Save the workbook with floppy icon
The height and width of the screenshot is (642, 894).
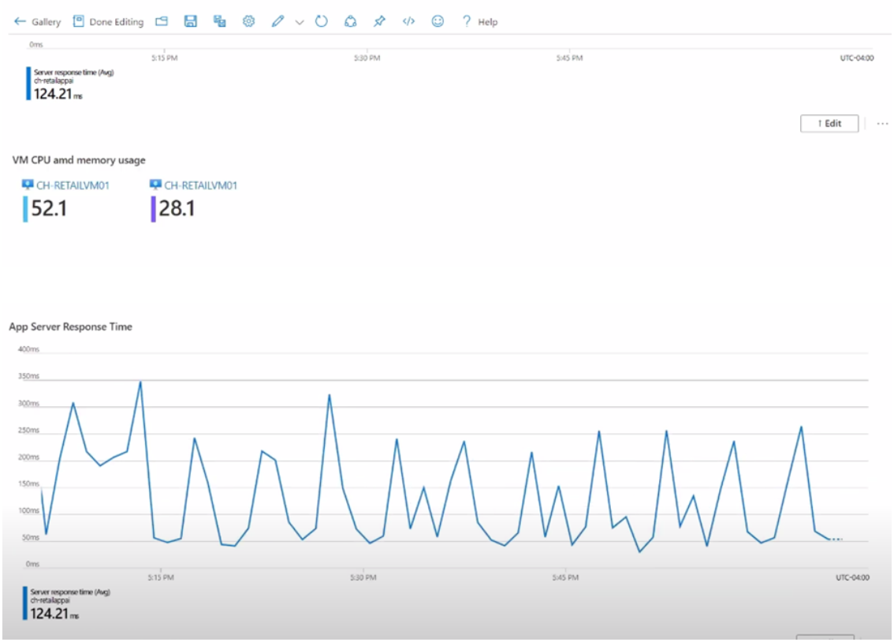coord(191,21)
